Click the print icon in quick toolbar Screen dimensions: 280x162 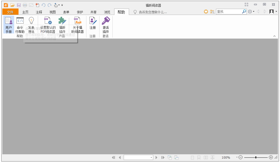pyautogui.click(x=25, y=5)
